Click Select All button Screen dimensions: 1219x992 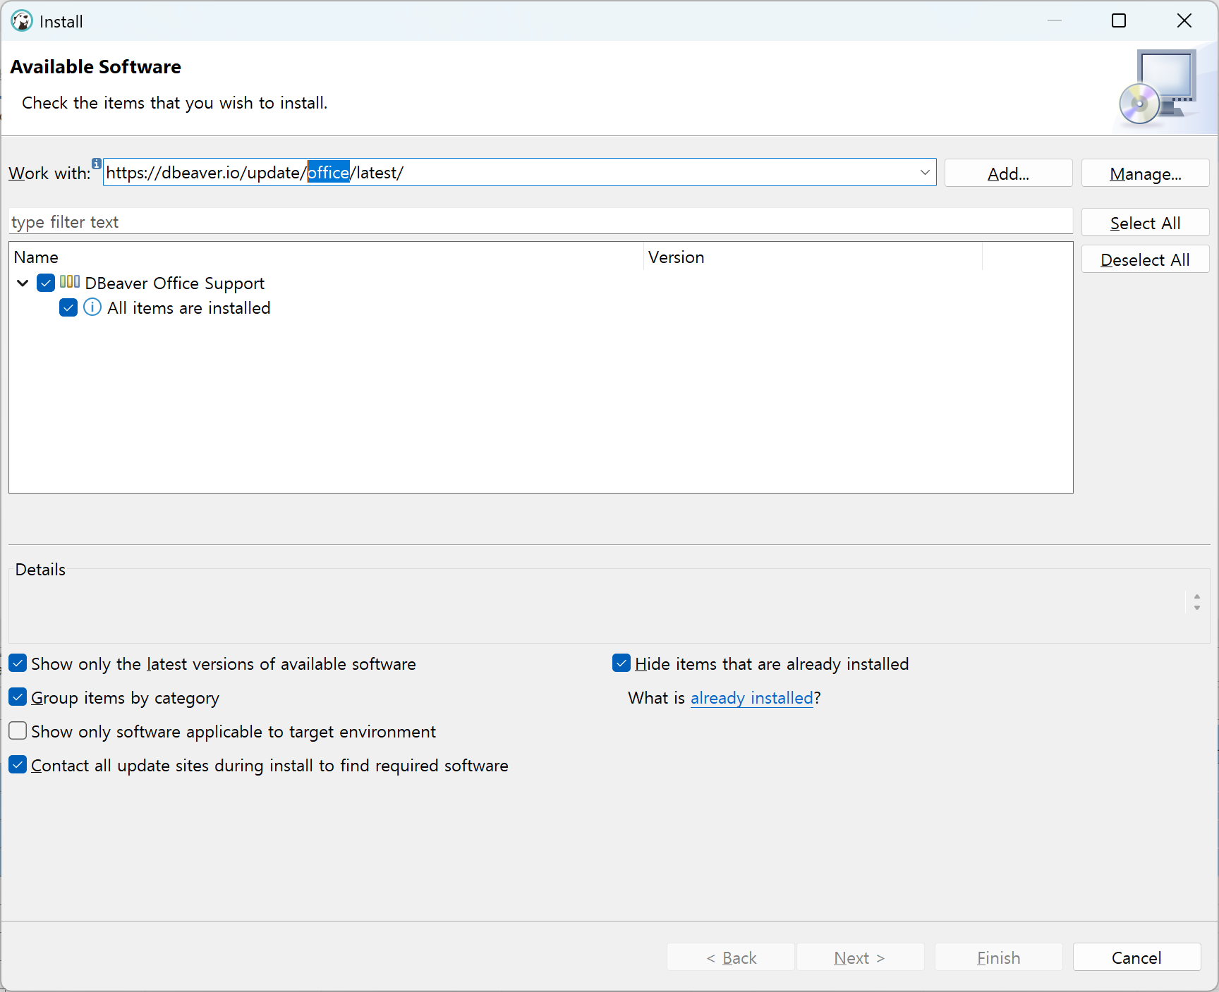(1145, 223)
